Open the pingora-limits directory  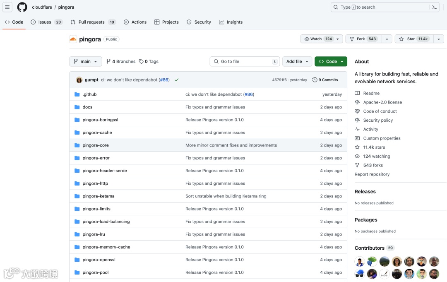coord(96,209)
